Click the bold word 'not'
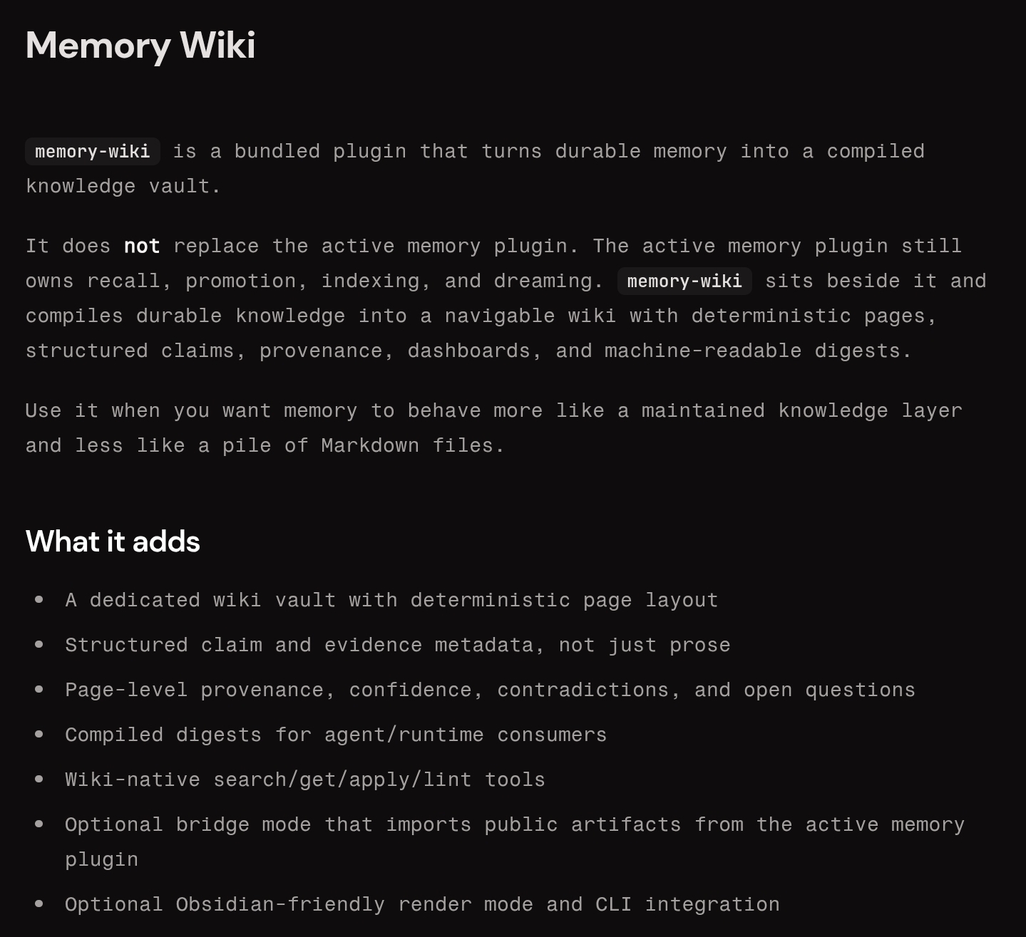 coord(142,247)
